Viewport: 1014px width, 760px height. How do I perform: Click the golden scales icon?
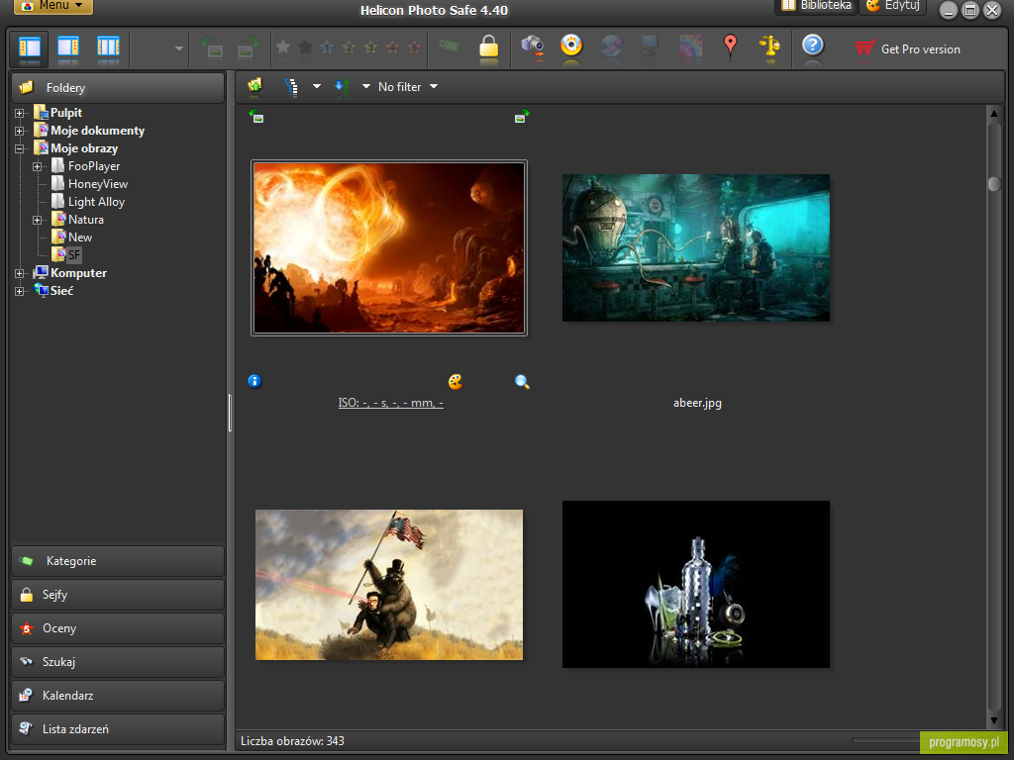click(769, 46)
